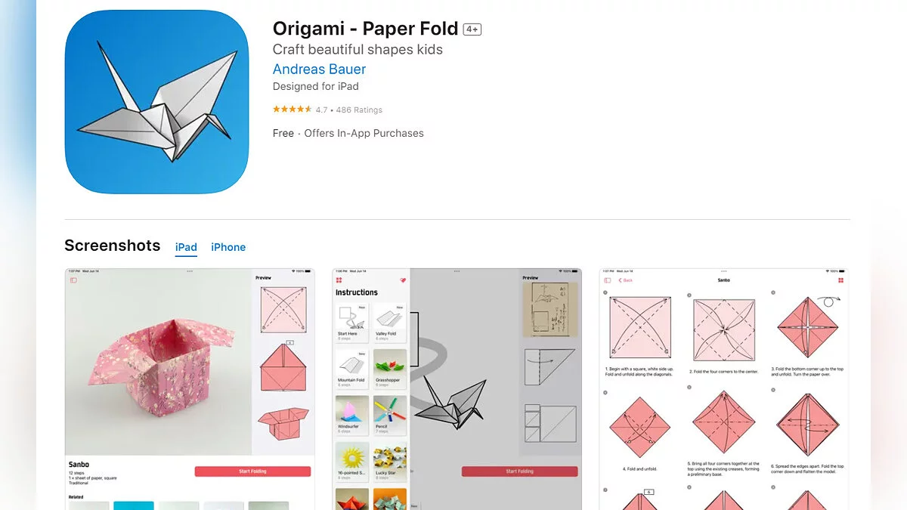Screen dimensions: 907x510
Task: Open the Valley Fold instruction tile
Action: click(390, 322)
